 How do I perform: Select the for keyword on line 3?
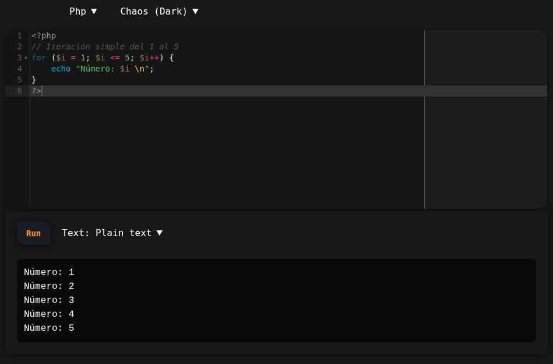38,58
